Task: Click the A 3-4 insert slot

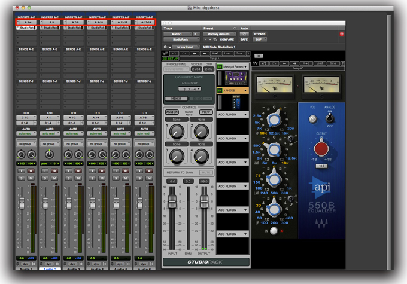Action: coord(26,22)
